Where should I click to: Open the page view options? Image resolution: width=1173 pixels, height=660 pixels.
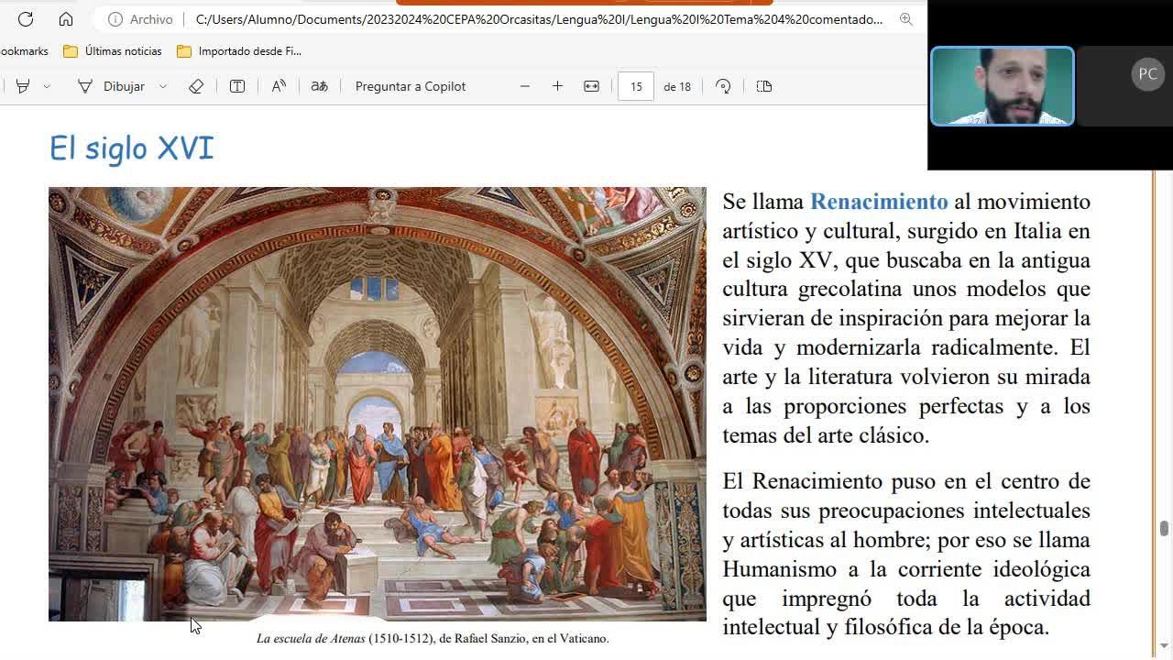click(764, 86)
